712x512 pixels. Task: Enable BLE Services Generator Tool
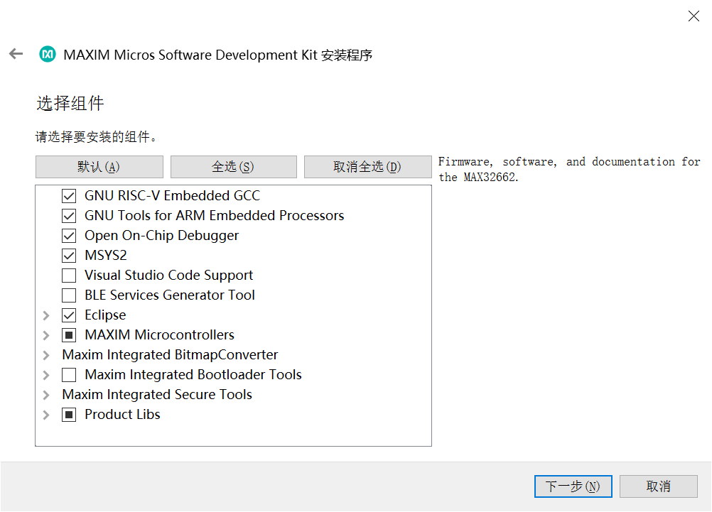coord(69,295)
